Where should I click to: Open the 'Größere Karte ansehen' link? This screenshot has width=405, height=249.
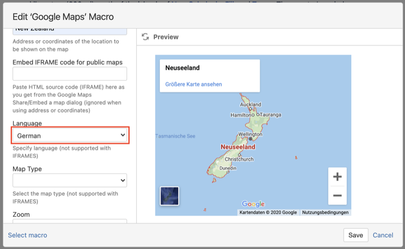193,84
